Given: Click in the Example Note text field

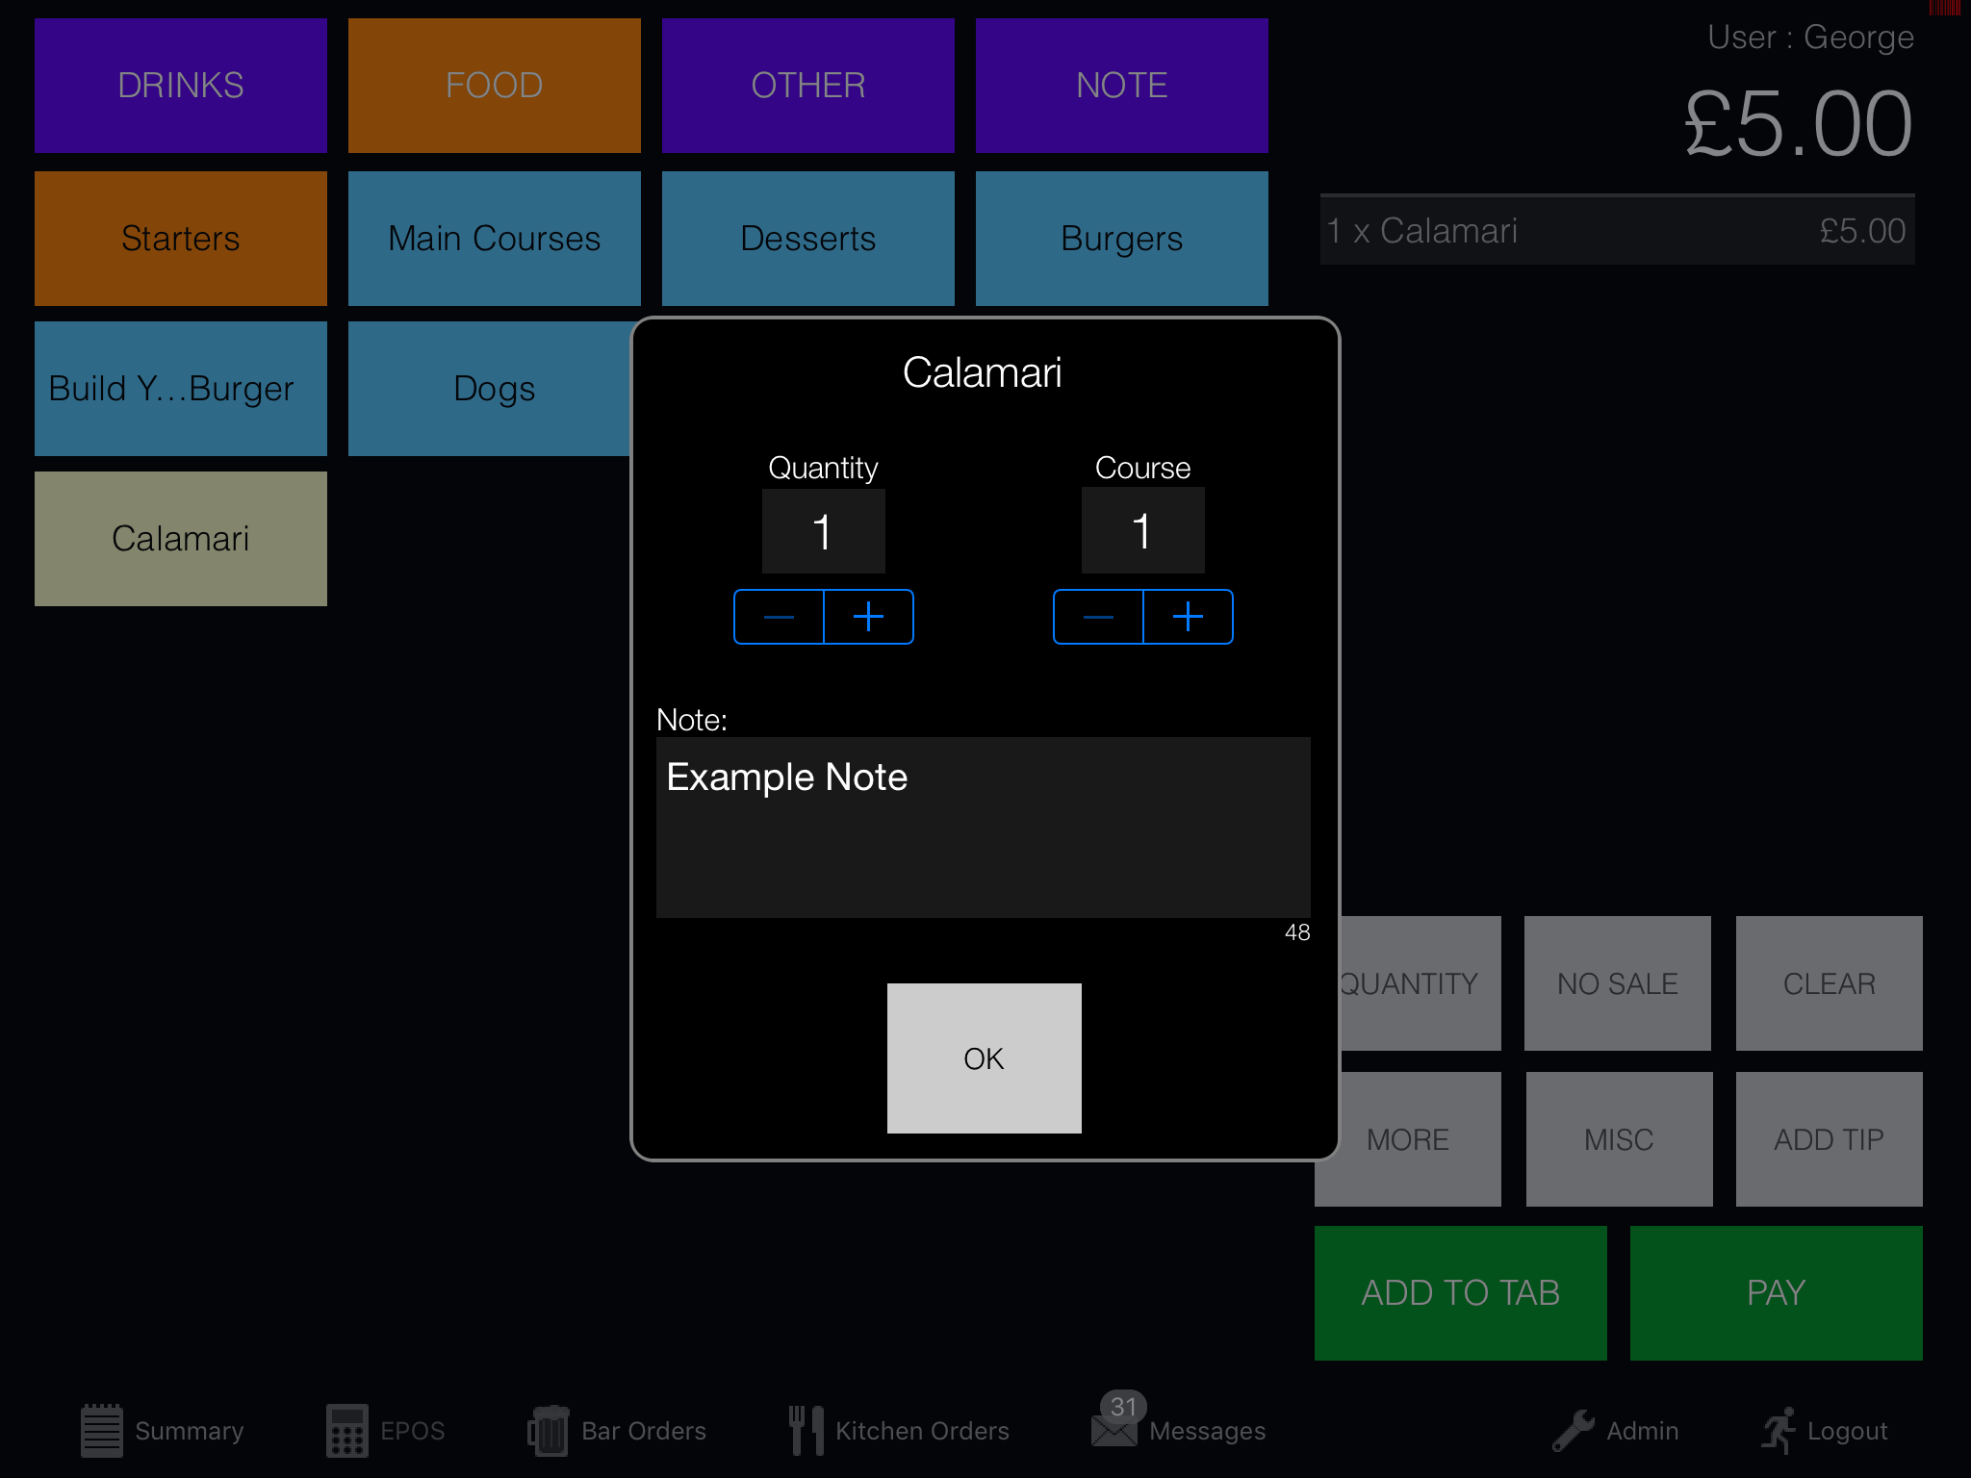Looking at the screenshot, I should point(983,828).
